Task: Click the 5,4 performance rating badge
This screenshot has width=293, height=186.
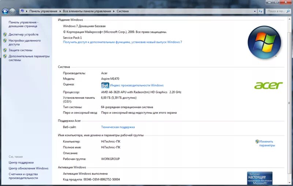Action: point(105,85)
